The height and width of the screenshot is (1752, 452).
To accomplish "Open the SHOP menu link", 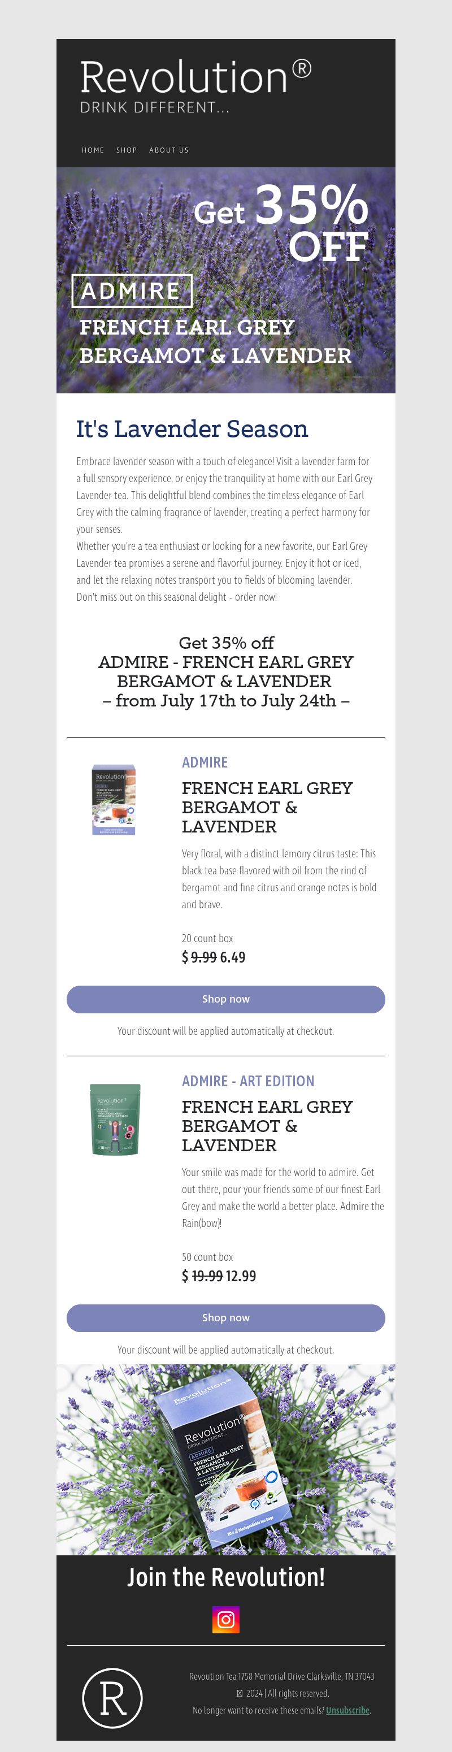I will click(x=127, y=150).
